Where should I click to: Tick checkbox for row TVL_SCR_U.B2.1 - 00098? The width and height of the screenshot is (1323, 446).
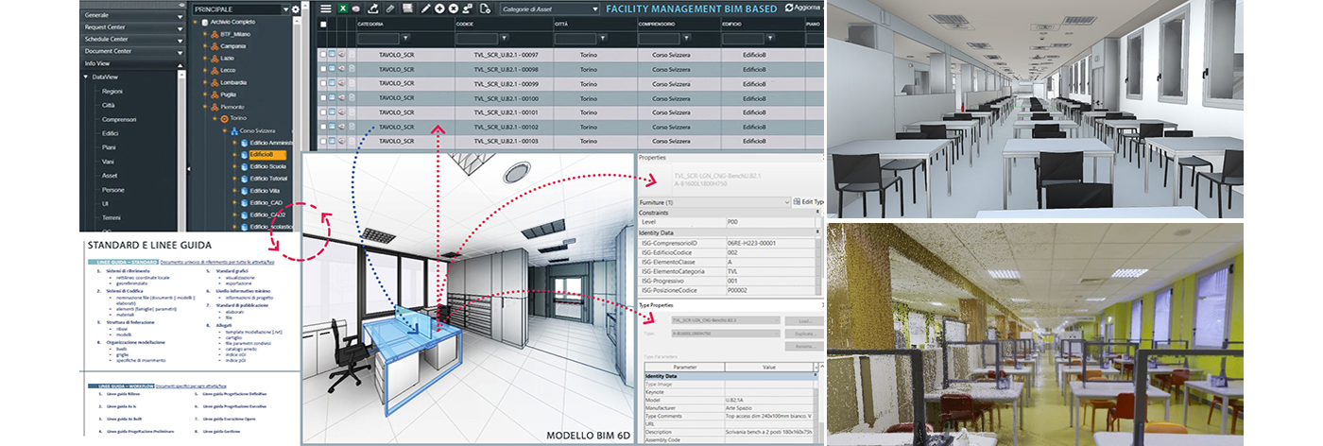click(323, 69)
